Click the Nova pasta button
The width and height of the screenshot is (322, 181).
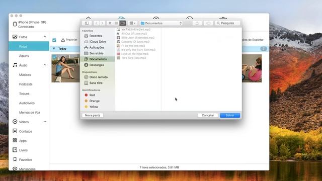pos(93,115)
